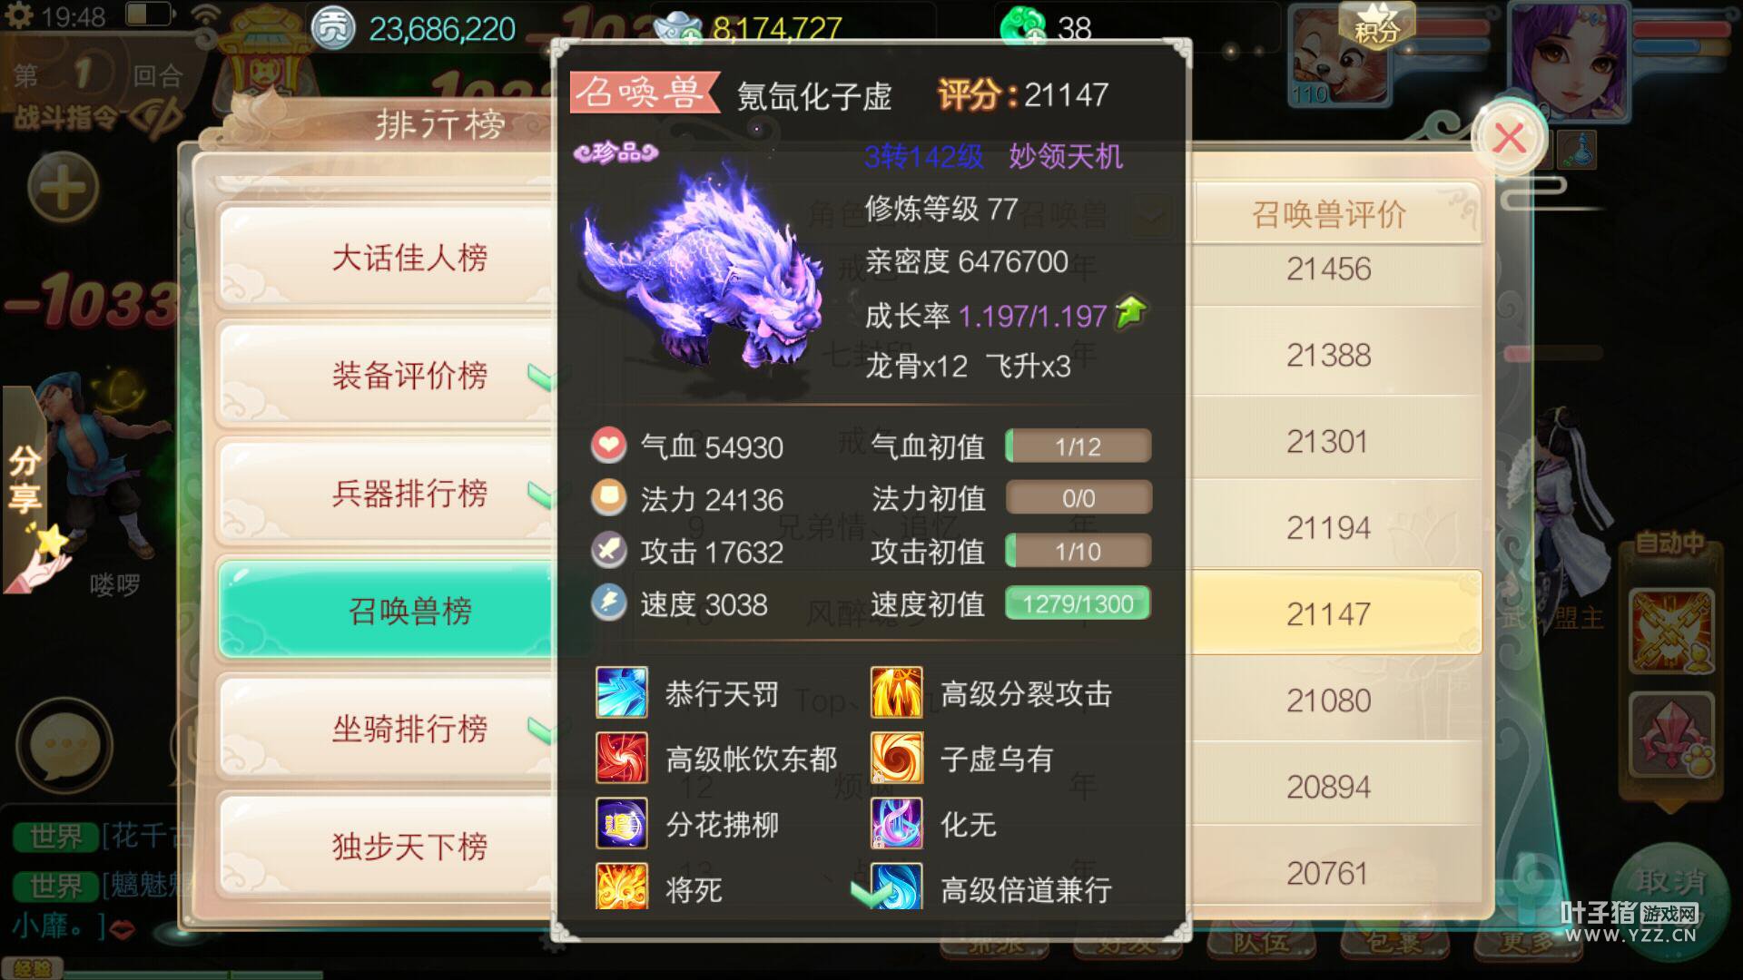Select the 化无 skill icon
The height and width of the screenshot is (980, 1743).
coord(897,824)
